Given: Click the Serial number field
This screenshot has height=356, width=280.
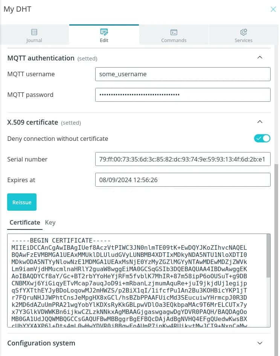Looking at the screenshot, I should (183, 159).
